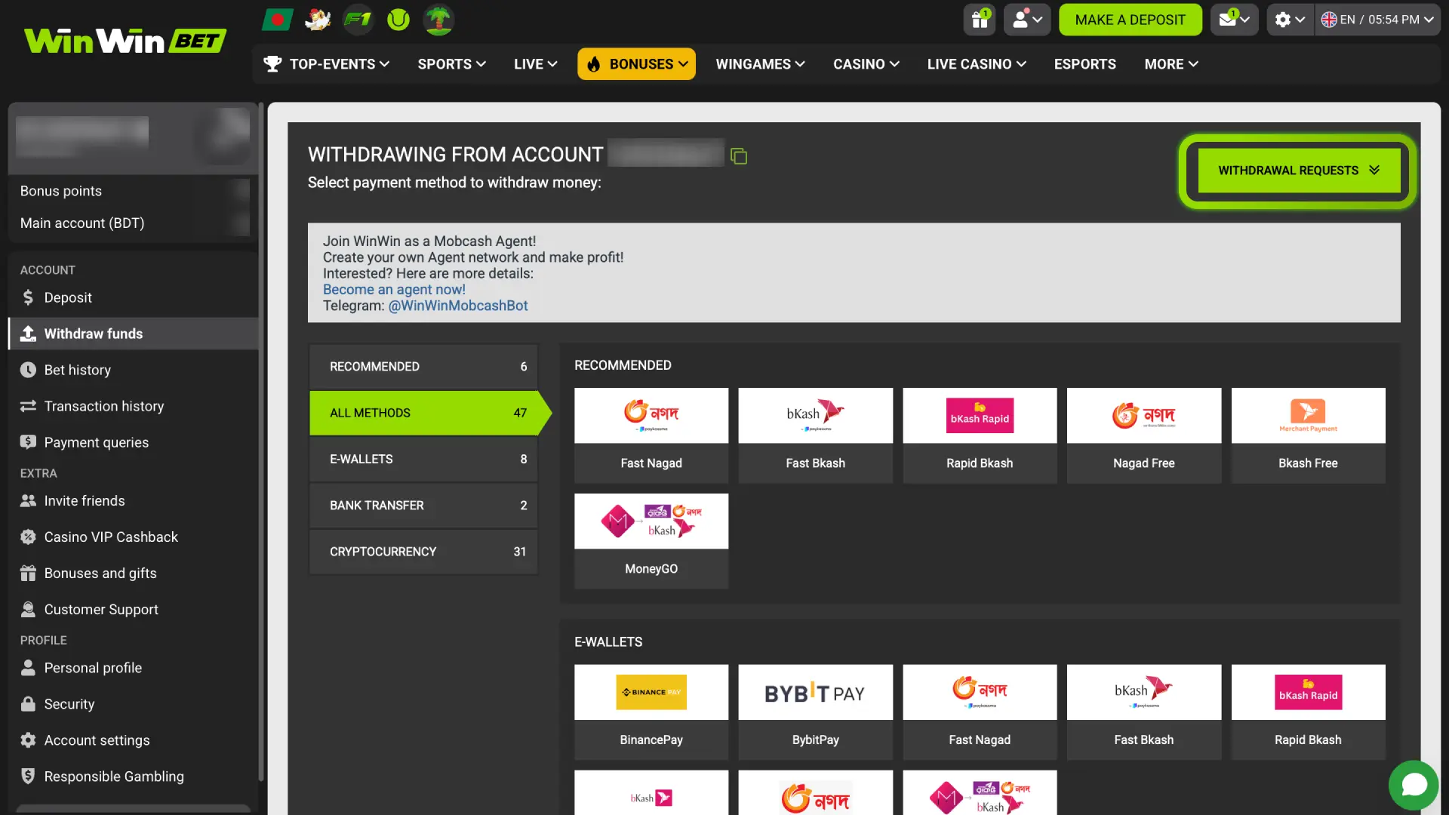
Task: Open the language and time selector
Action: coord(1377,20)
